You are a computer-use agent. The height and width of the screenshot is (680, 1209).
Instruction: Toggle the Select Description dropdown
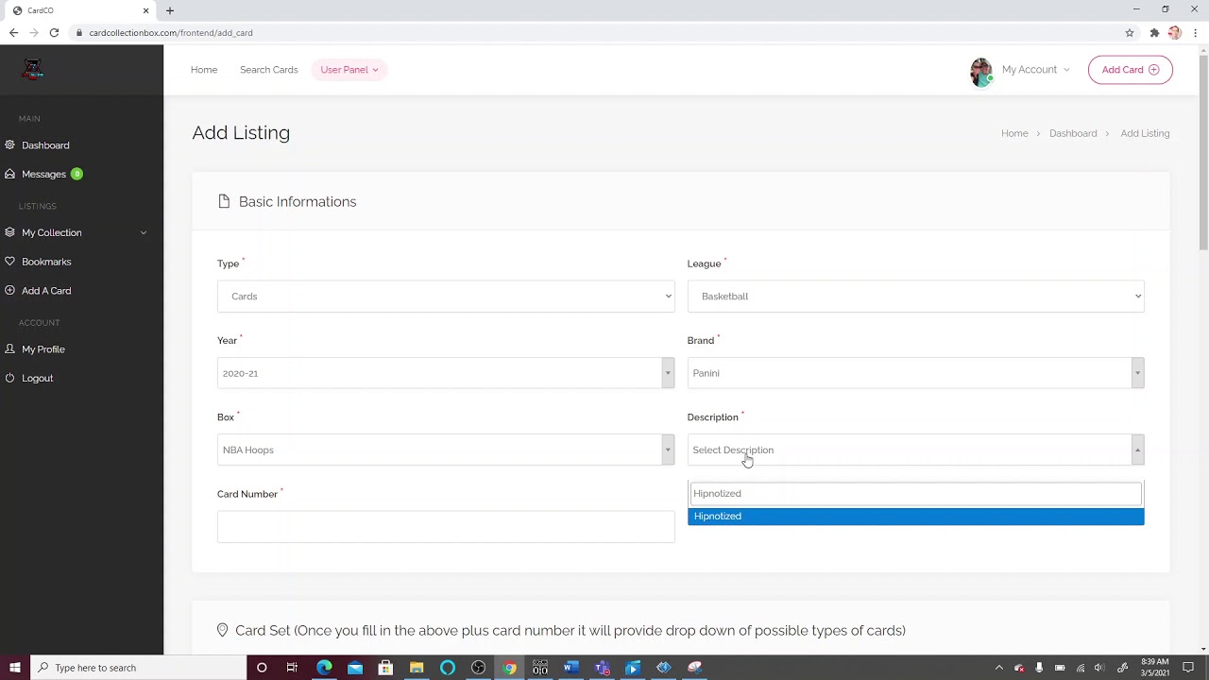(915, 450)
